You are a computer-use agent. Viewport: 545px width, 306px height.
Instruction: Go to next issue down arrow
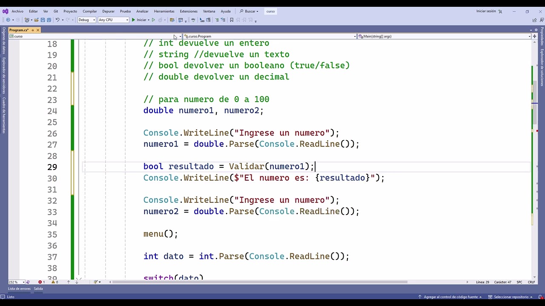(77, 282)
